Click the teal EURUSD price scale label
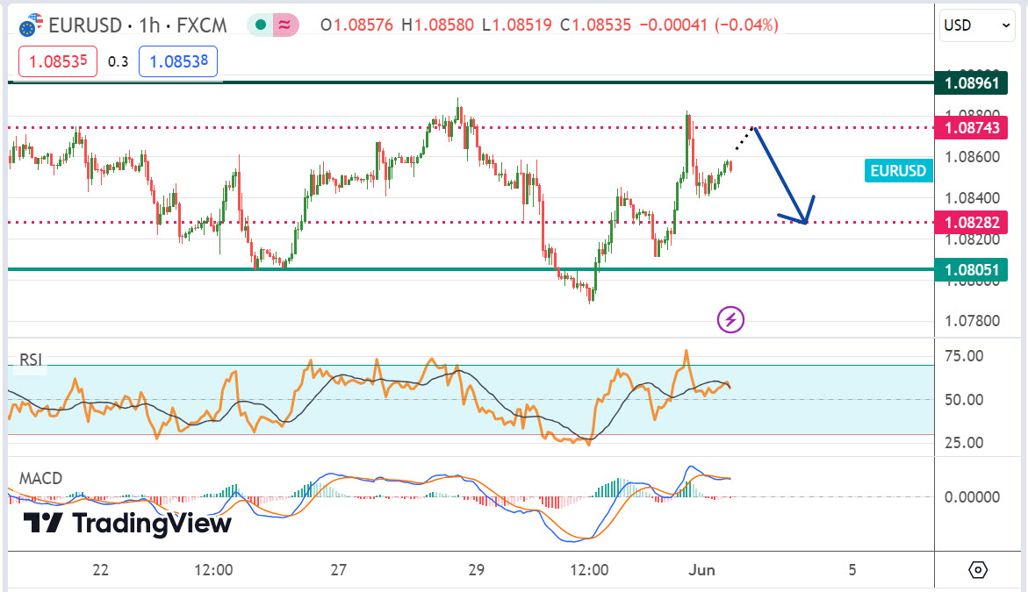Viewport: 1028px width, 592px height. coord(898,171)
